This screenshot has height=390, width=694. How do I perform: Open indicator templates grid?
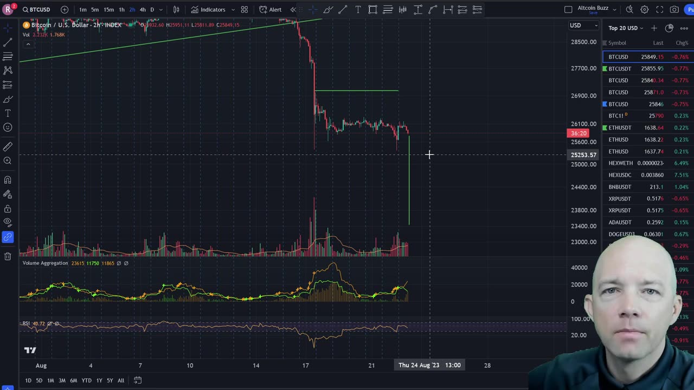pos(245,10)
